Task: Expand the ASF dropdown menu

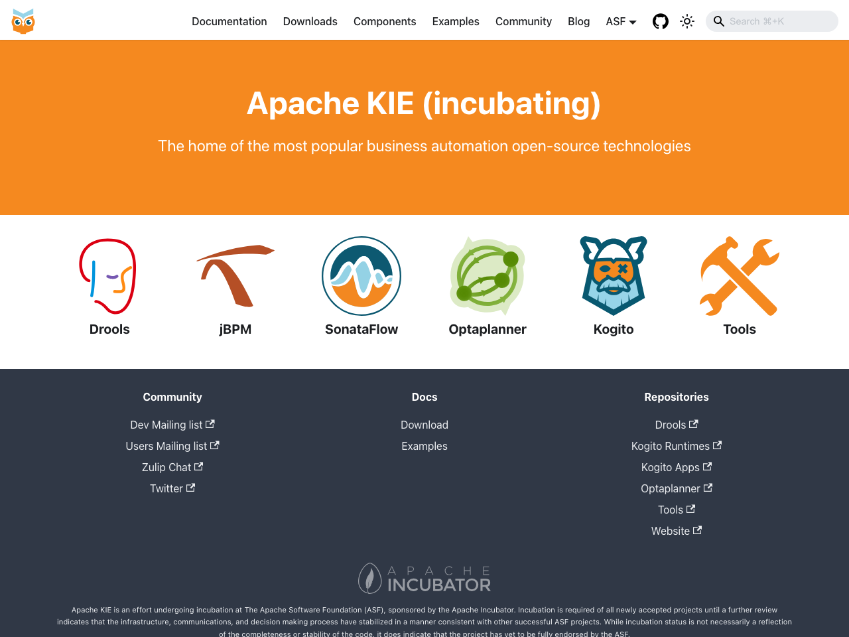Action: 621,21
